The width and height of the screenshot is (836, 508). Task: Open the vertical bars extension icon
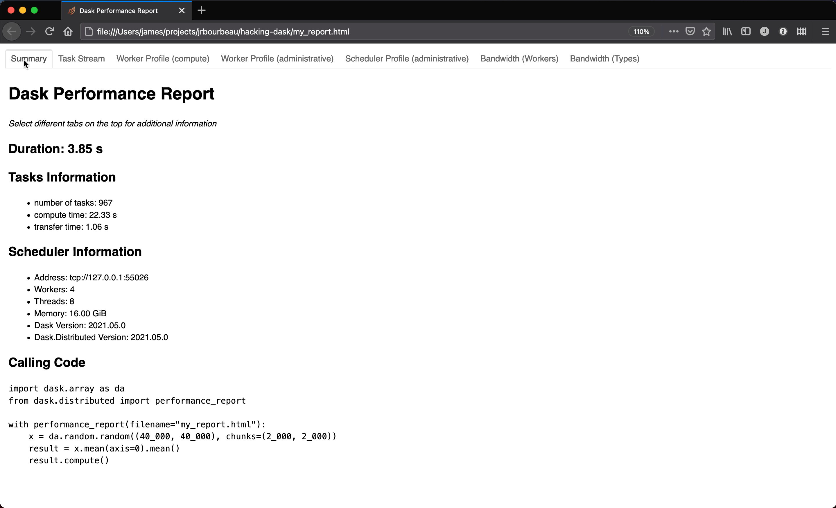(802, 32)
